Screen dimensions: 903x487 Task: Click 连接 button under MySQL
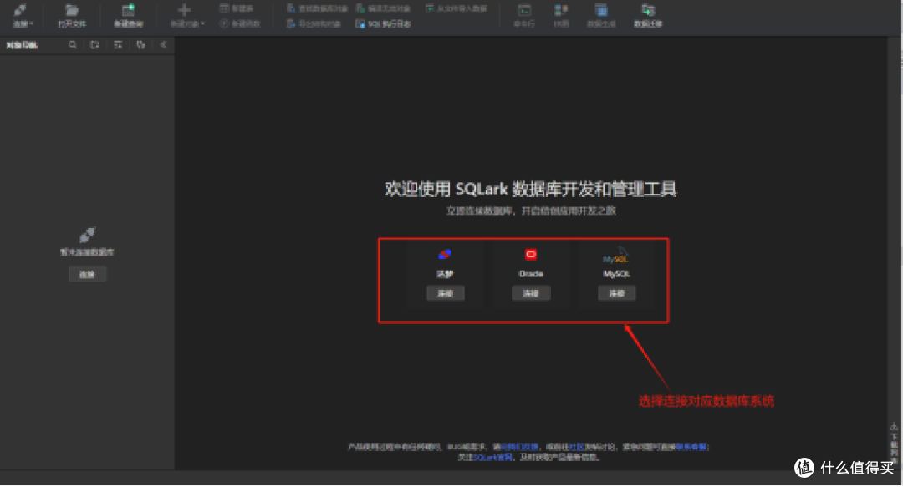(616, 293)
